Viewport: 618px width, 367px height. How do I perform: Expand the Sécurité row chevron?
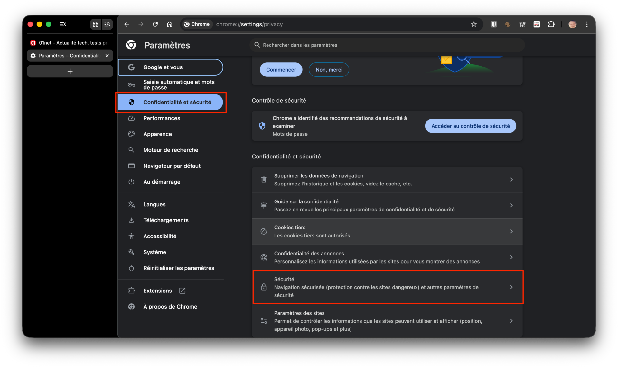511,287
